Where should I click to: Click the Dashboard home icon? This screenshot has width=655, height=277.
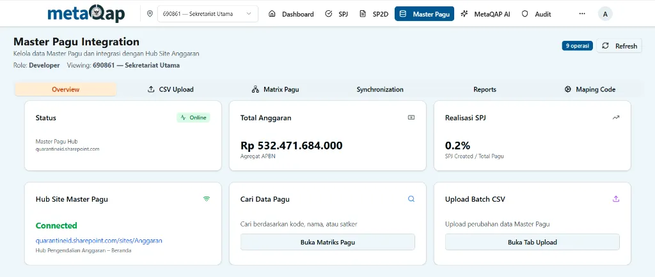pyautogui.click(x=272, y=14)
